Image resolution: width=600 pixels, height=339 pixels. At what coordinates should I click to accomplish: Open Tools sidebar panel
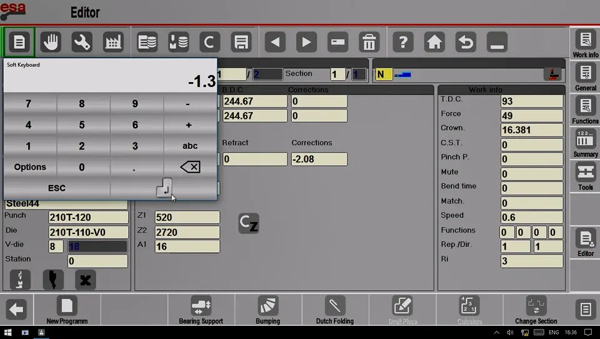[x=586, y=176]
